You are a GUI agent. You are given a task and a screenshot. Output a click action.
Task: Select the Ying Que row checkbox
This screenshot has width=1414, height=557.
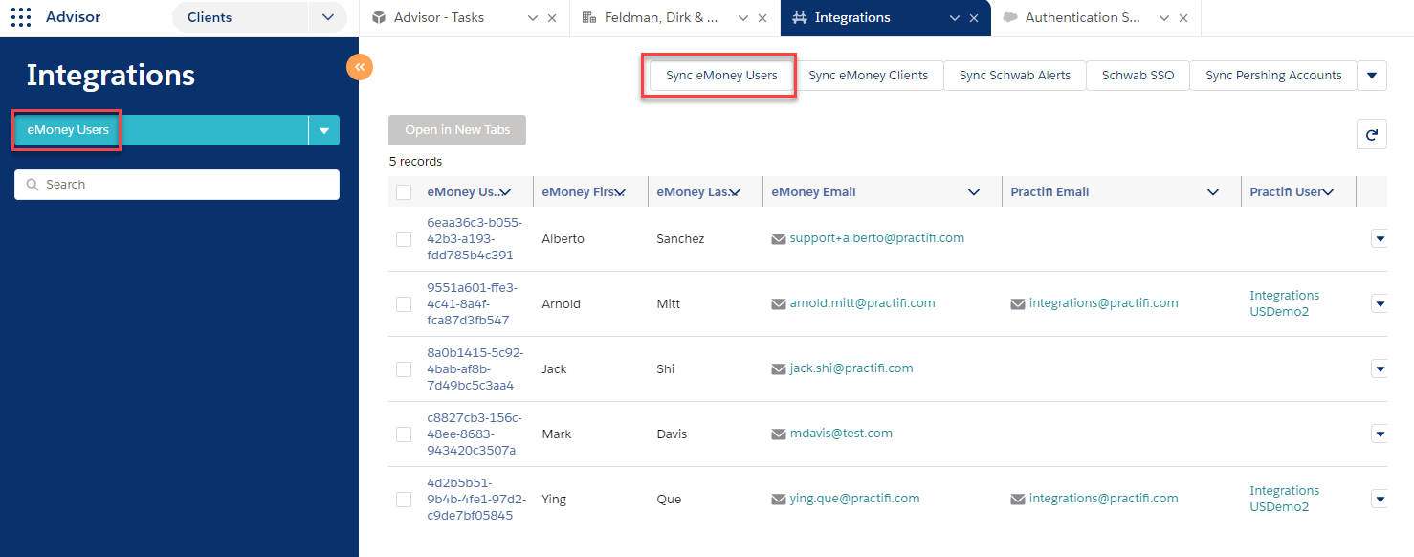point(404,500)
